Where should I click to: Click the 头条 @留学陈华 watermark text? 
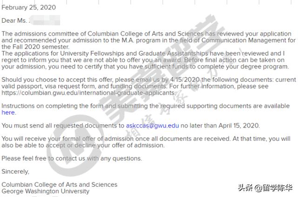tap(265, 188)
